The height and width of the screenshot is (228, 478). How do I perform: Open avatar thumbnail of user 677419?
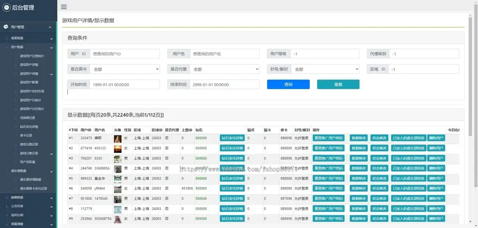(x=118, y=149)
